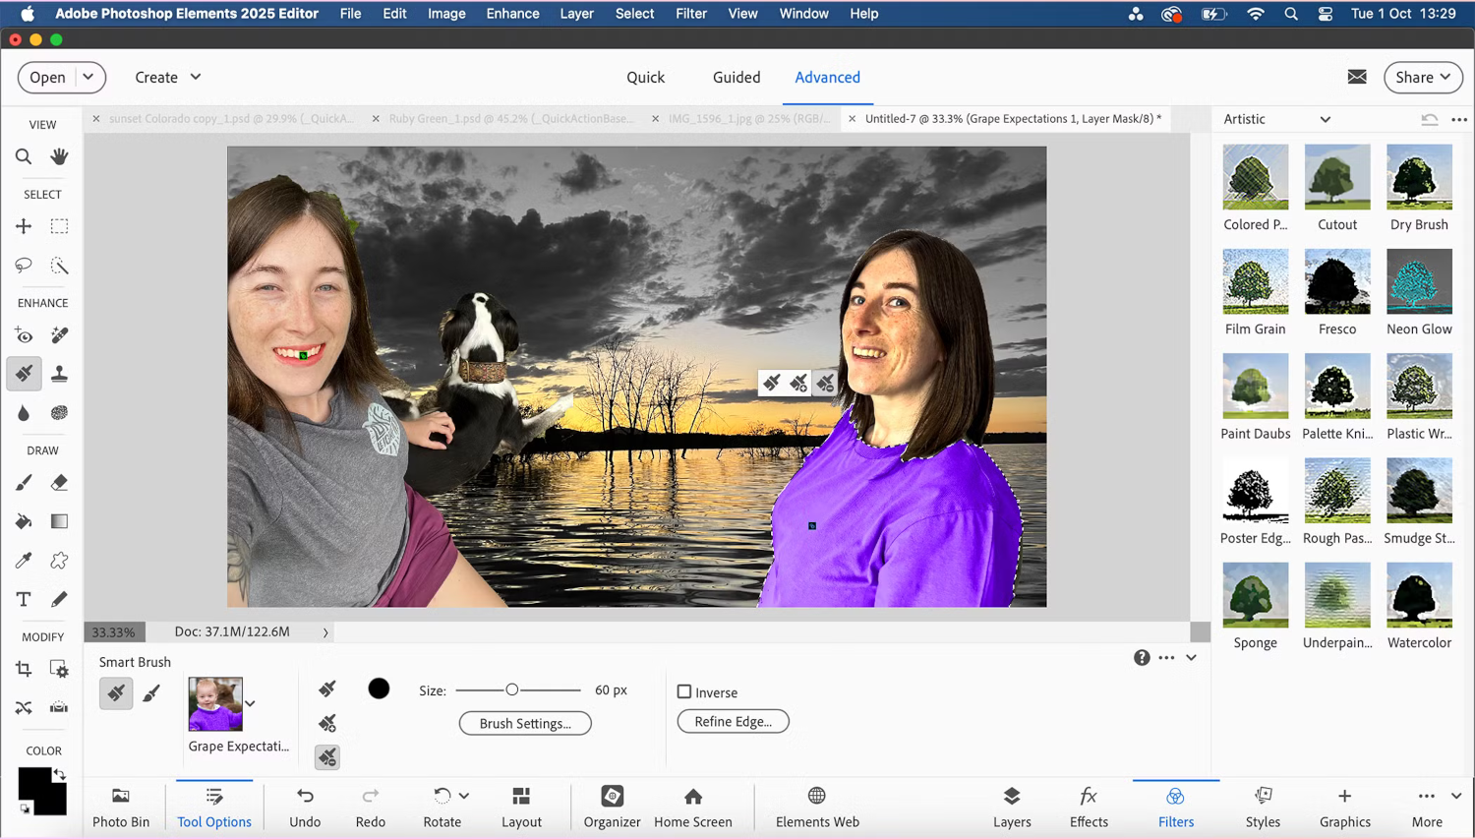Select the Spot Healing Brush tool

59,335
